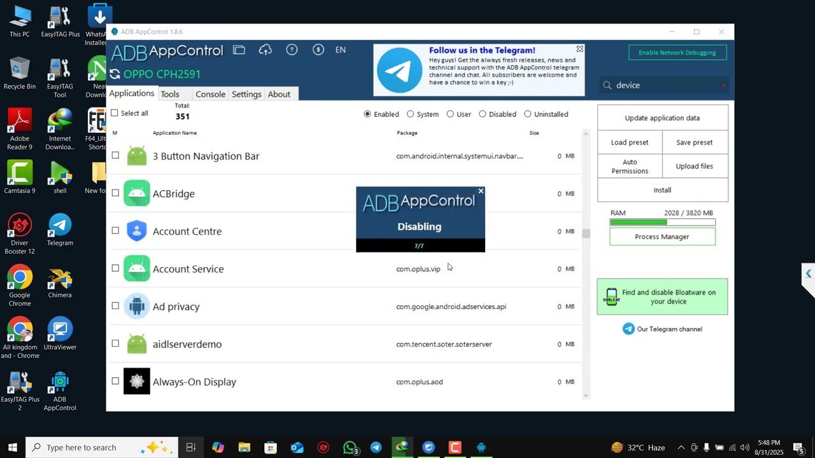Click Save preset button
The width and height of the screenshot is (815, 458).
[695, 142]
